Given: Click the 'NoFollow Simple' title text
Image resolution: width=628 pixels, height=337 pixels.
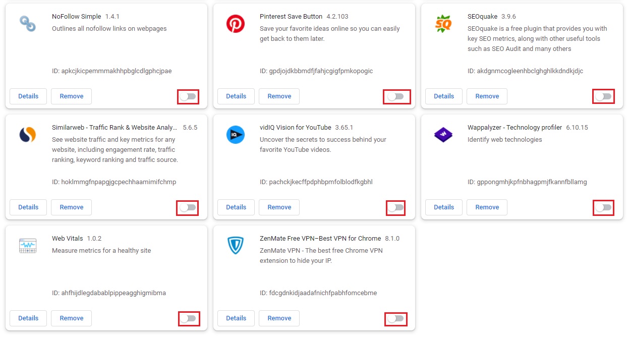Looking at the screenshot, I should pos(77,17).
